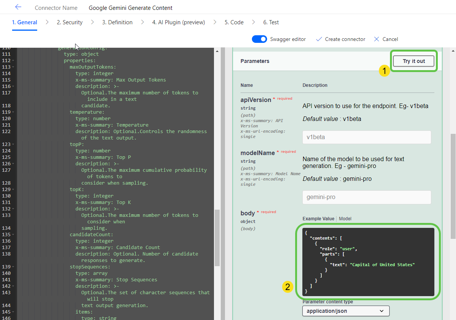
Task: Fold the topK section at line 129
Action: coord(14,190)
